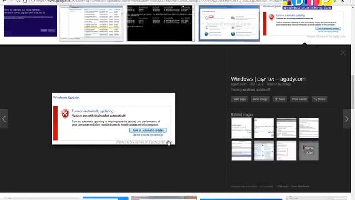Open the update list window thumbnail in top row
Screen dimensions: 355x200
coord(92,23)
